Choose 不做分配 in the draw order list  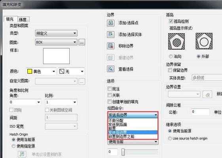(x=133, y=120)
